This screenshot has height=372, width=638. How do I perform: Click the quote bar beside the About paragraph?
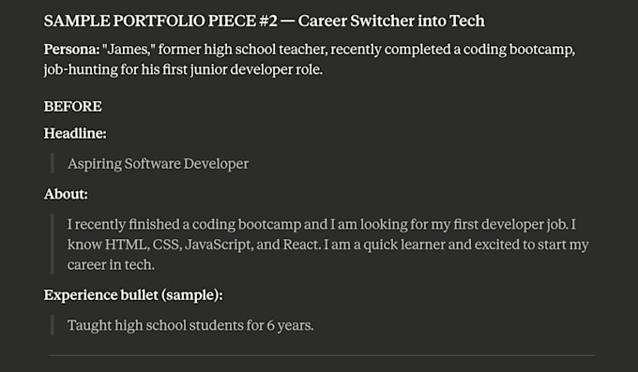point(53,244)
